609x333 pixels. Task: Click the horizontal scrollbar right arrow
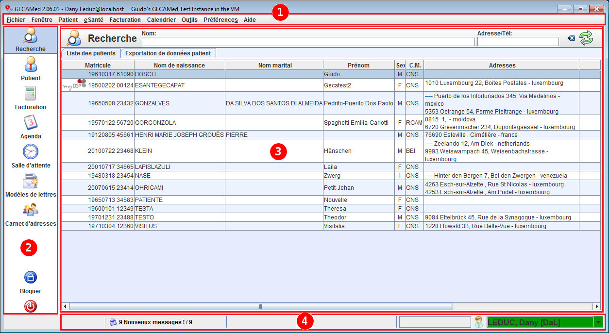[596, 306]
